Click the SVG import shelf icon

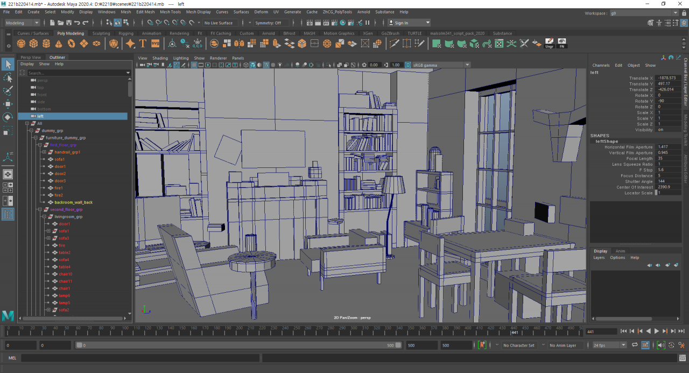155,44
